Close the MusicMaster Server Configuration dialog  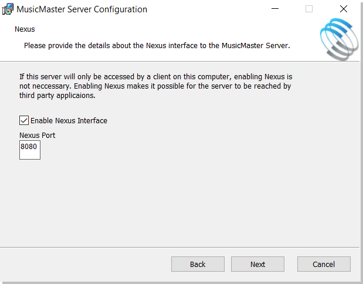point(344,9)
